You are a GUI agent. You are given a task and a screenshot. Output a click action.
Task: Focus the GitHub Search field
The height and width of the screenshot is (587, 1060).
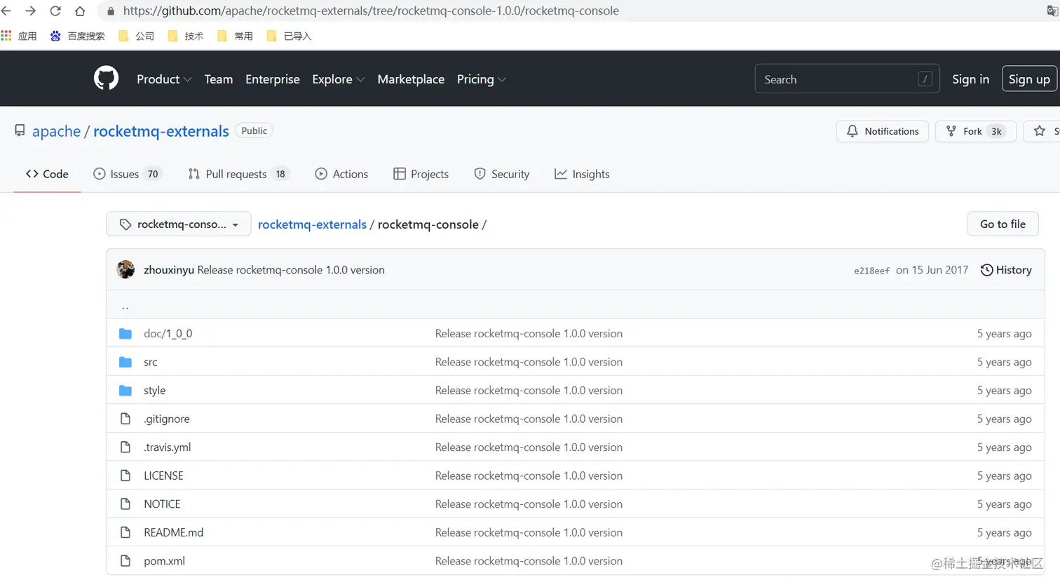pyautogui.click(x=847, y=79)
